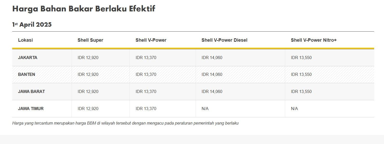384x144 pixels.
Task: Click Jakarta V-Power Diesel price IDR 14,060
Action: [212, 58]
